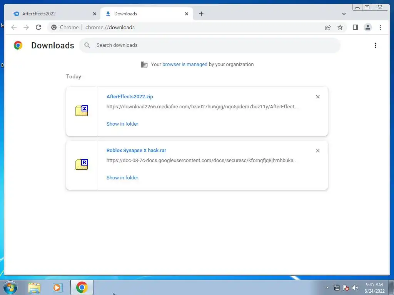Image resolution: width=394 pixels, height=295 pixels.
Task: Switch to the AfterEffects2022 tab
Action: click(52, 14)
